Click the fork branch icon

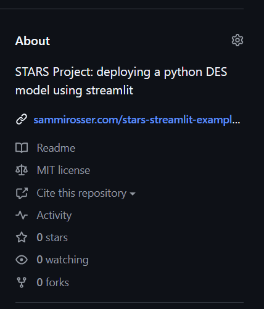point(22,282)
